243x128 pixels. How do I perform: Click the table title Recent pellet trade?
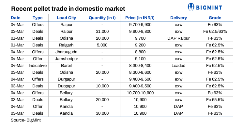(68, 9)
